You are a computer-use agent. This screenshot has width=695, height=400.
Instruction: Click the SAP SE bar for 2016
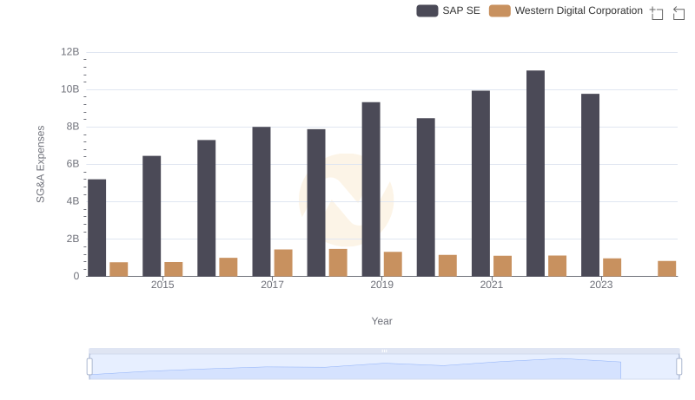pyautogui.click(x=207, y=208)
